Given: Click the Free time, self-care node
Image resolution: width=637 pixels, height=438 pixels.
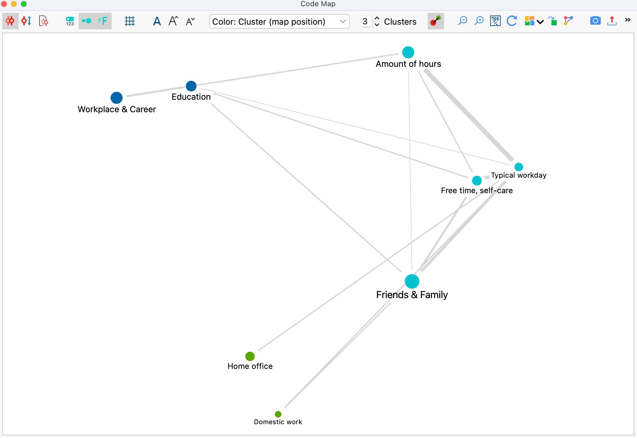Looking at the screenshot, I should [x=477, y=181].
